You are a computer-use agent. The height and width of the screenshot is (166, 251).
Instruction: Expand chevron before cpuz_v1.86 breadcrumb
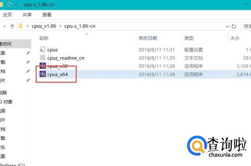click(28, 26)
